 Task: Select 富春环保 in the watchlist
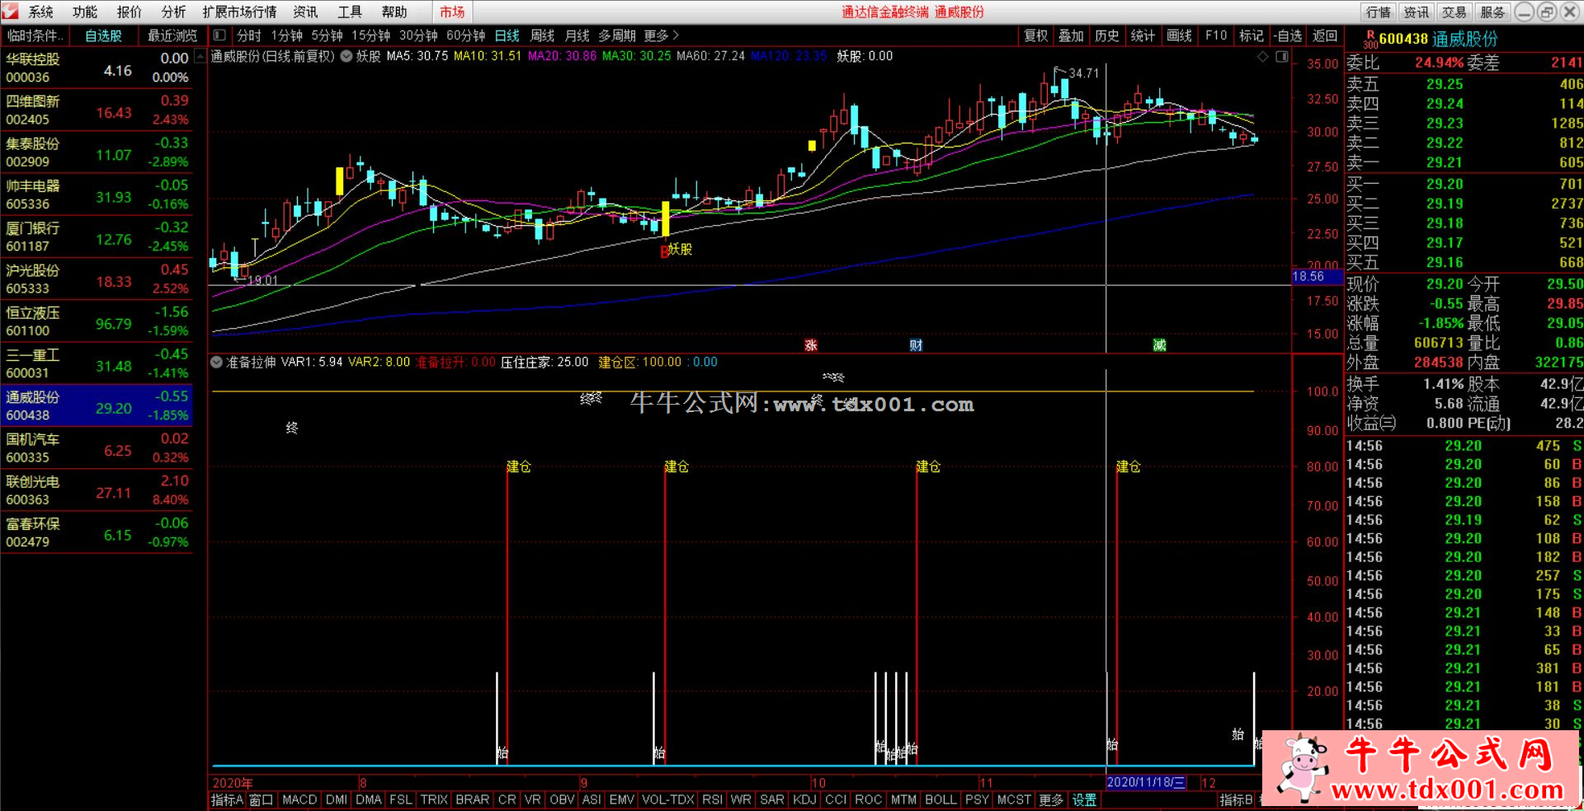[x=97, y=532]
